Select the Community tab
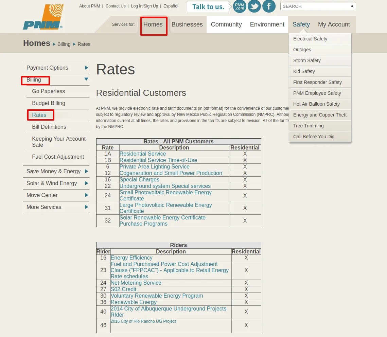This screenshot has width=387, height=337. click(226, 24)
